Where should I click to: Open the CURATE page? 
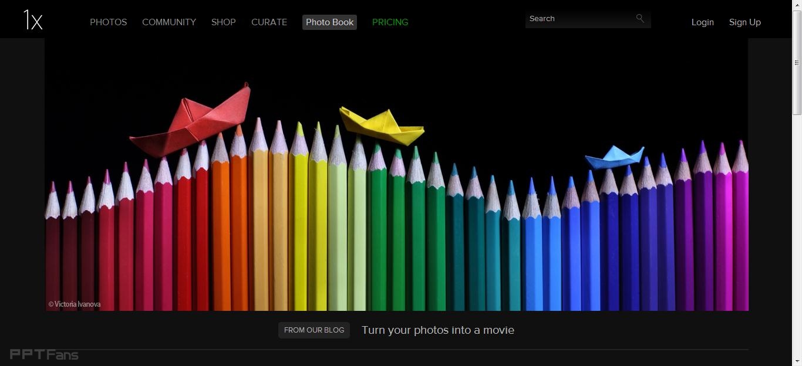click(x=269, y=22)
